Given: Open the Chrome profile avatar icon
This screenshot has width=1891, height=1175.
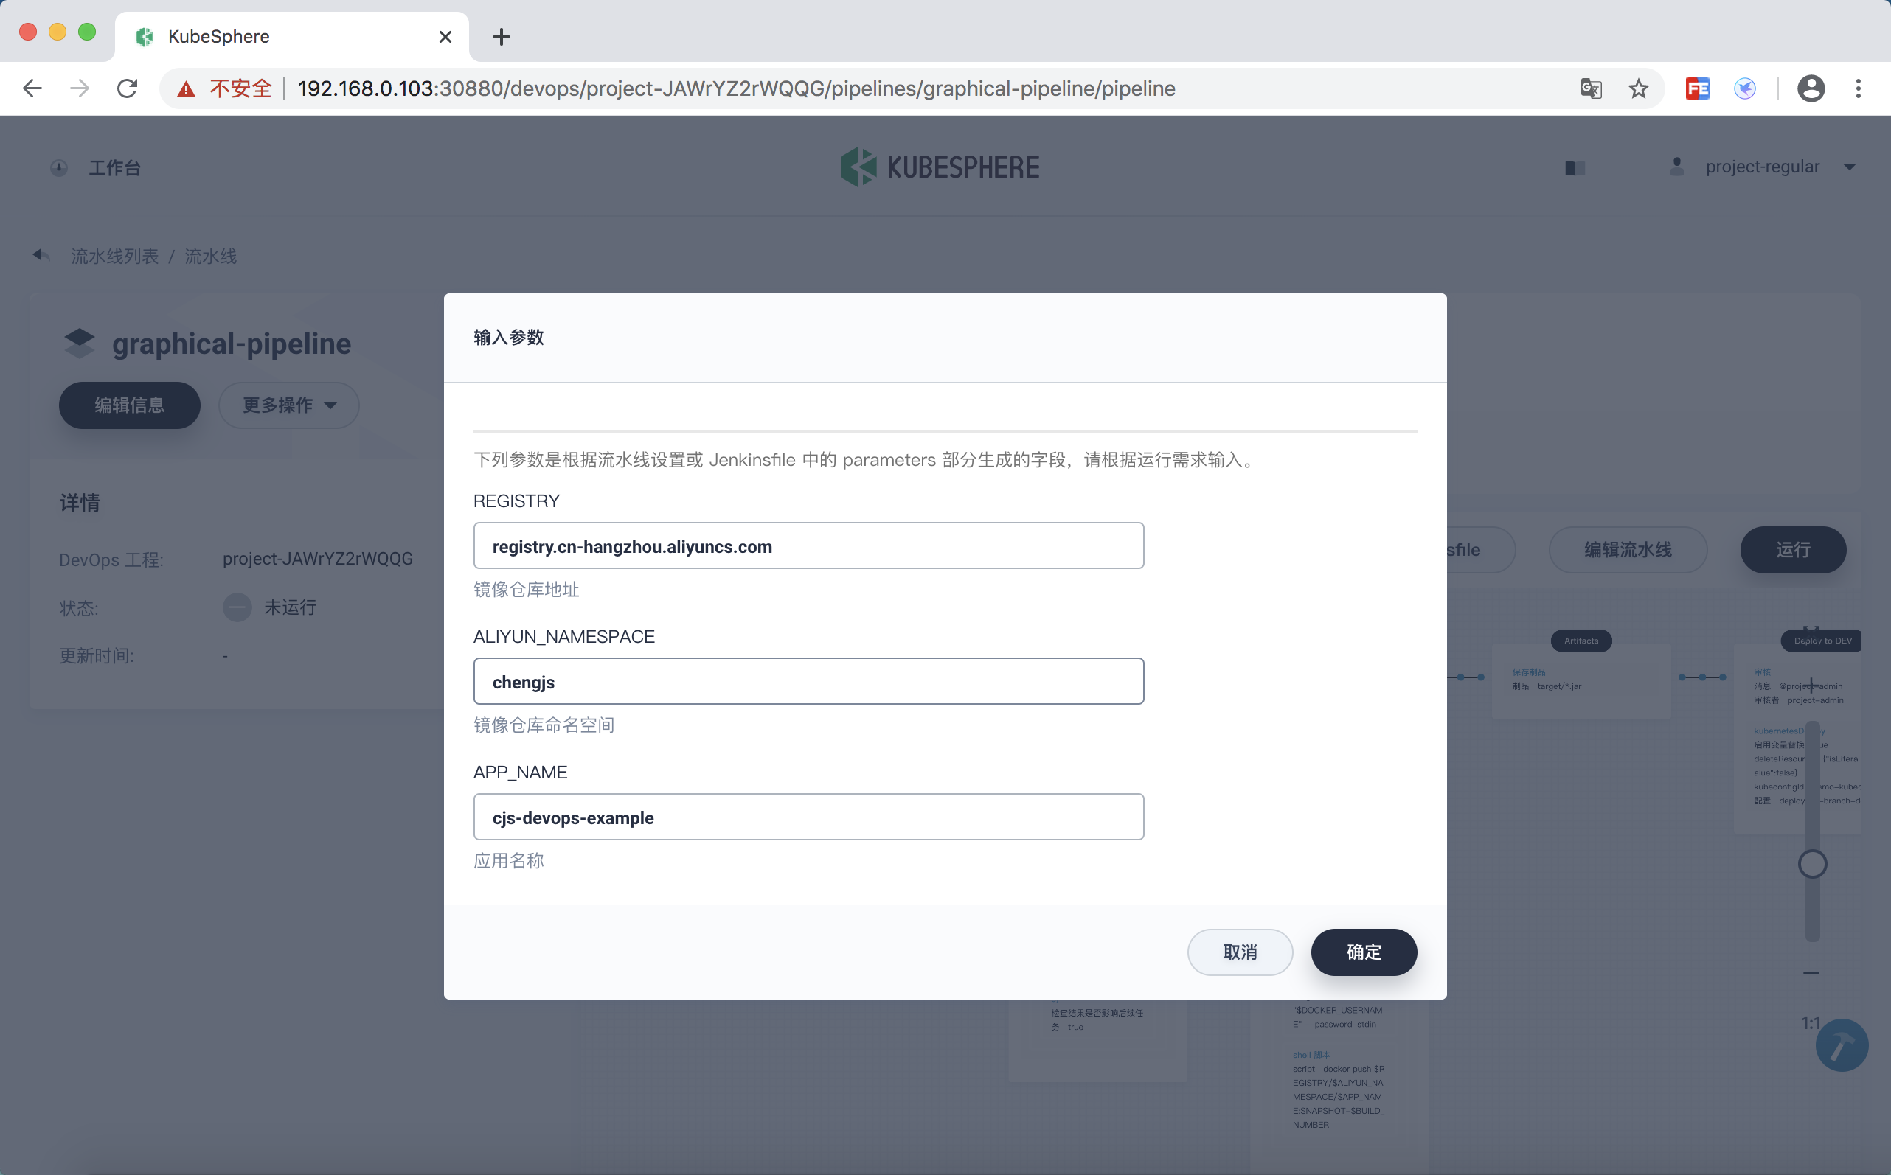Looking at the screenshot, I should 1810,88.
